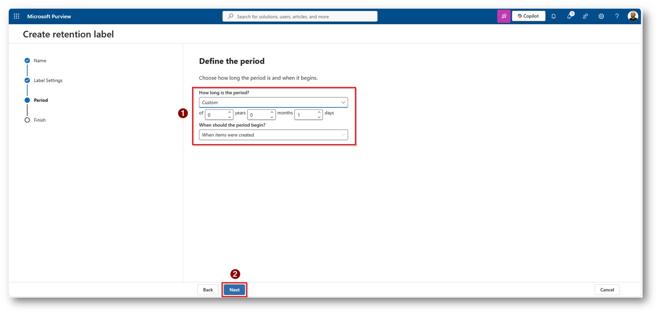Click 'When should the period begin?' label

(x=232, y=125)
